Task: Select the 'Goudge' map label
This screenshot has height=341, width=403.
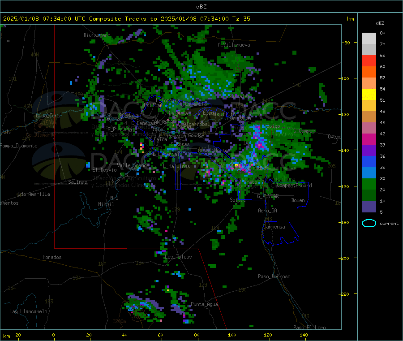Action: point(196,135)
